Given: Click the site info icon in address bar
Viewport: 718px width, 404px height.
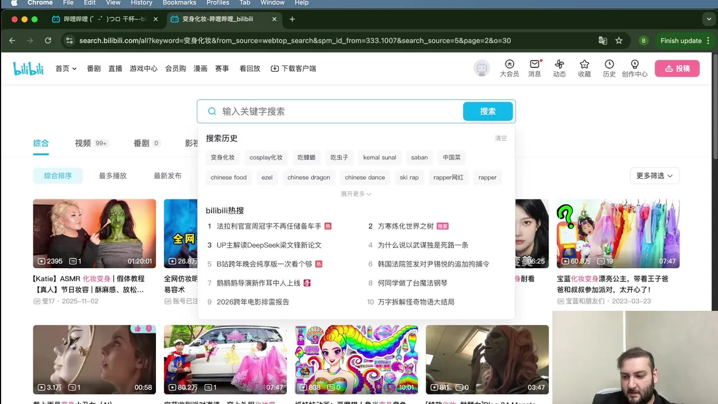Looking at the screenshot, I should (69, 40).
